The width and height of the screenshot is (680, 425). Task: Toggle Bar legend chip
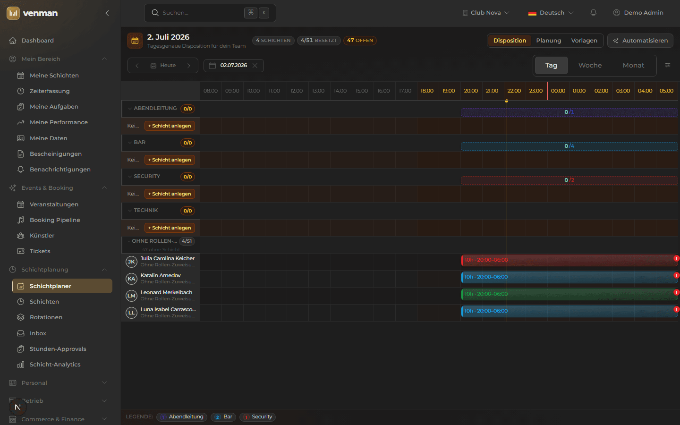[223, 417]
